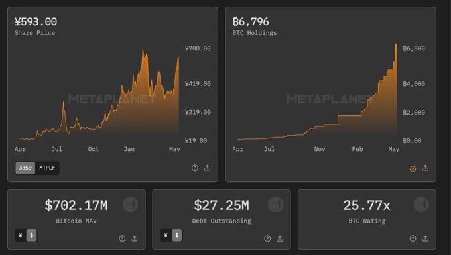Viewport: 451px width, 255px height.
Task: Share the BTC Holdings chart
Action: click(x=425, y=168)
